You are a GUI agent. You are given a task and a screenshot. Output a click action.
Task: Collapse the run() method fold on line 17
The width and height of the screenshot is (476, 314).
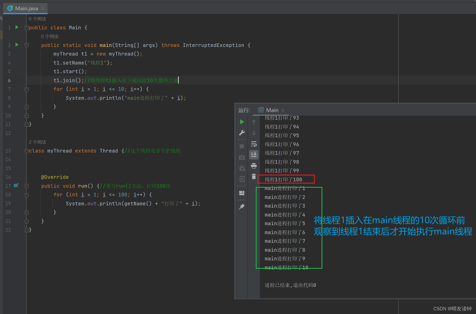tap(27, 186)
